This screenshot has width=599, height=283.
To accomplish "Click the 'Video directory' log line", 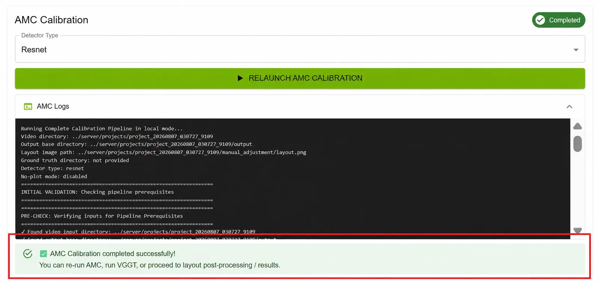I will pyautogui.click(x=117, y=136).
